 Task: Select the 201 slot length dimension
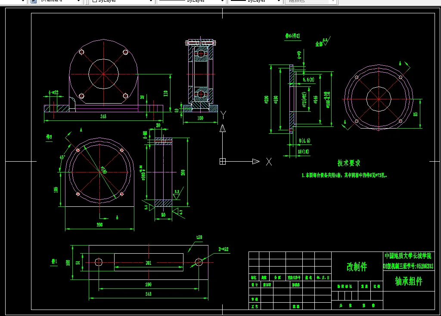pos(149,263)
